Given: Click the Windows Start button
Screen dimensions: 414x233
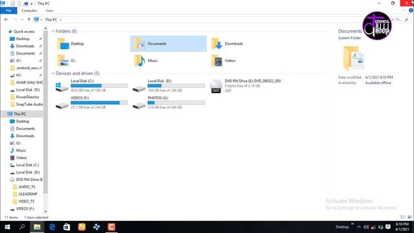Looking at the screenshot, I should click(x=7, y=227).
